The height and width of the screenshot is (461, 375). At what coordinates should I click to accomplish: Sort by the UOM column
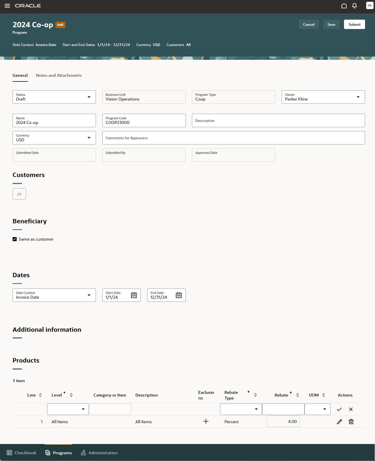pyautogui.click(x=324, y=395)
